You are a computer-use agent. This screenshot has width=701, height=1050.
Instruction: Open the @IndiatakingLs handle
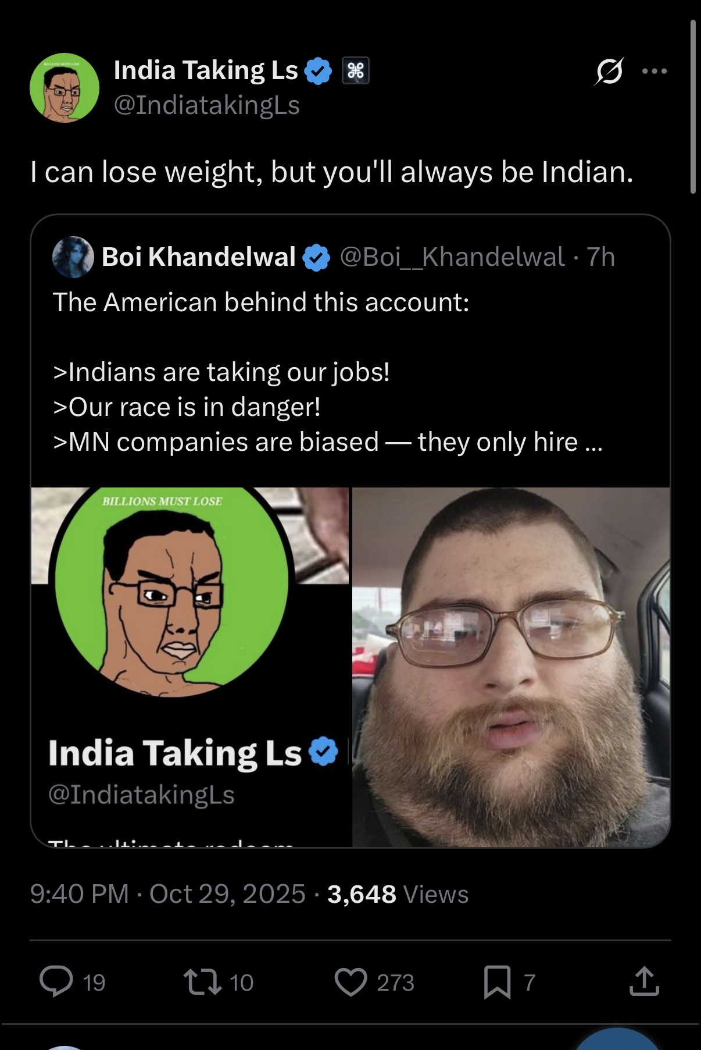point(206,105)
